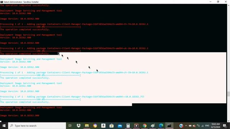Open Dropbox from the taskbar
The image size is (230, 129).
coord(78,126)
